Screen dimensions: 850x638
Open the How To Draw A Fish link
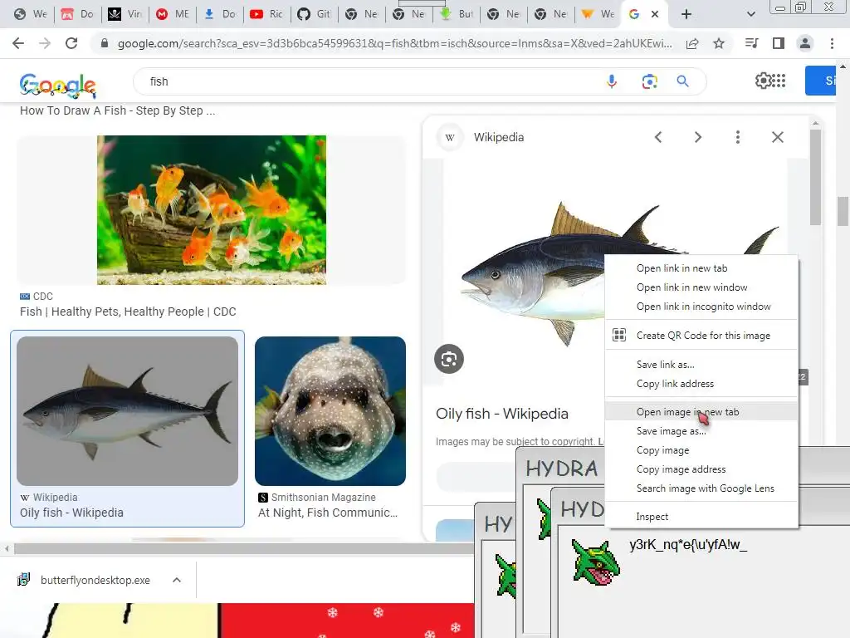click(118, 110)
